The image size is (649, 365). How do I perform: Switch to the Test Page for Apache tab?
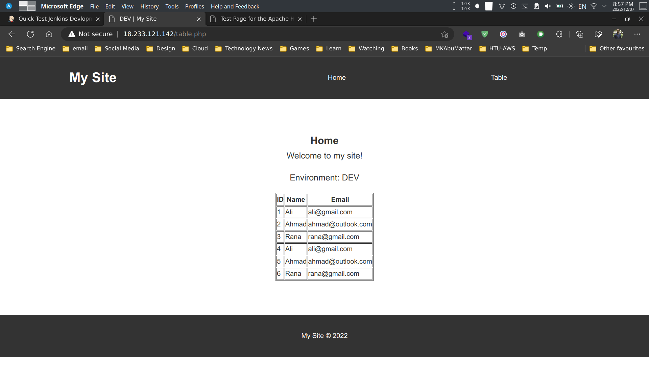[x=255, y=19]
